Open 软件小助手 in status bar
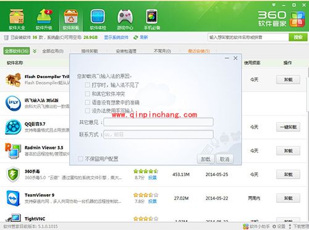 coord(256,226)
